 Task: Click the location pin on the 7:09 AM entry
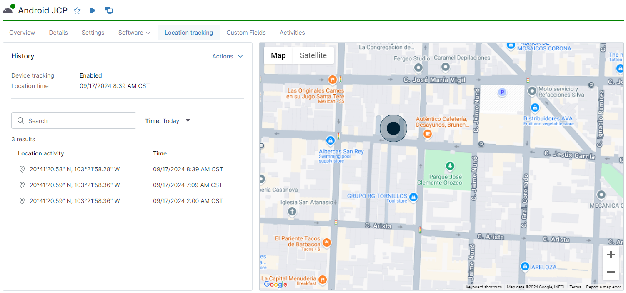tap(22, 185)
